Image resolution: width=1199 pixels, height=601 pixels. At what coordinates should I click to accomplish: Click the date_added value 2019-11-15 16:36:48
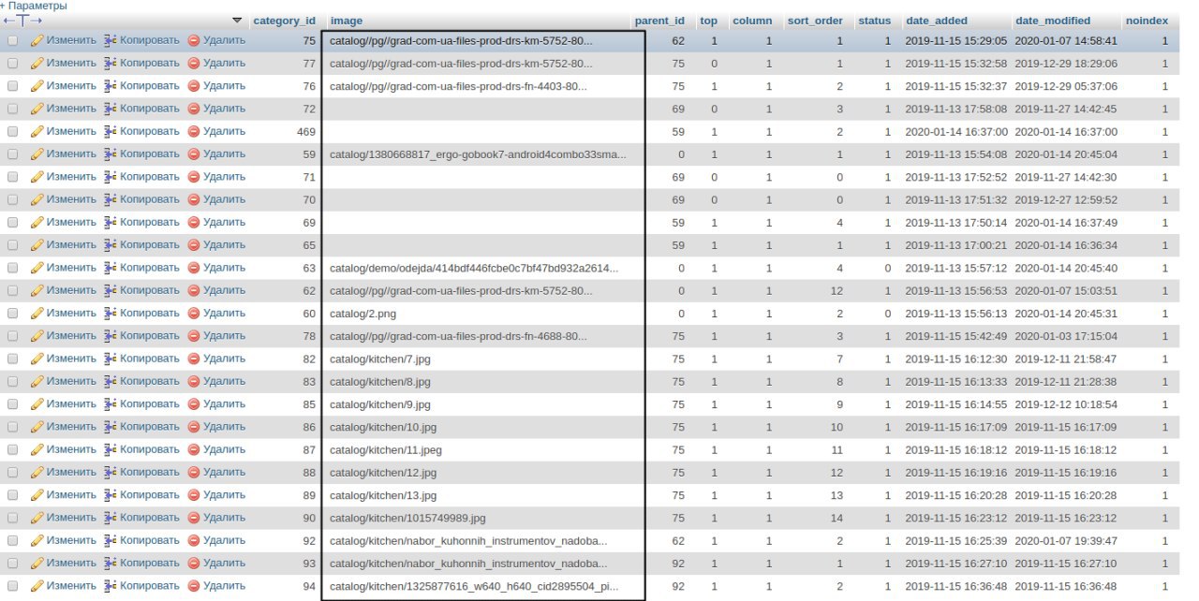coord(955,586)
